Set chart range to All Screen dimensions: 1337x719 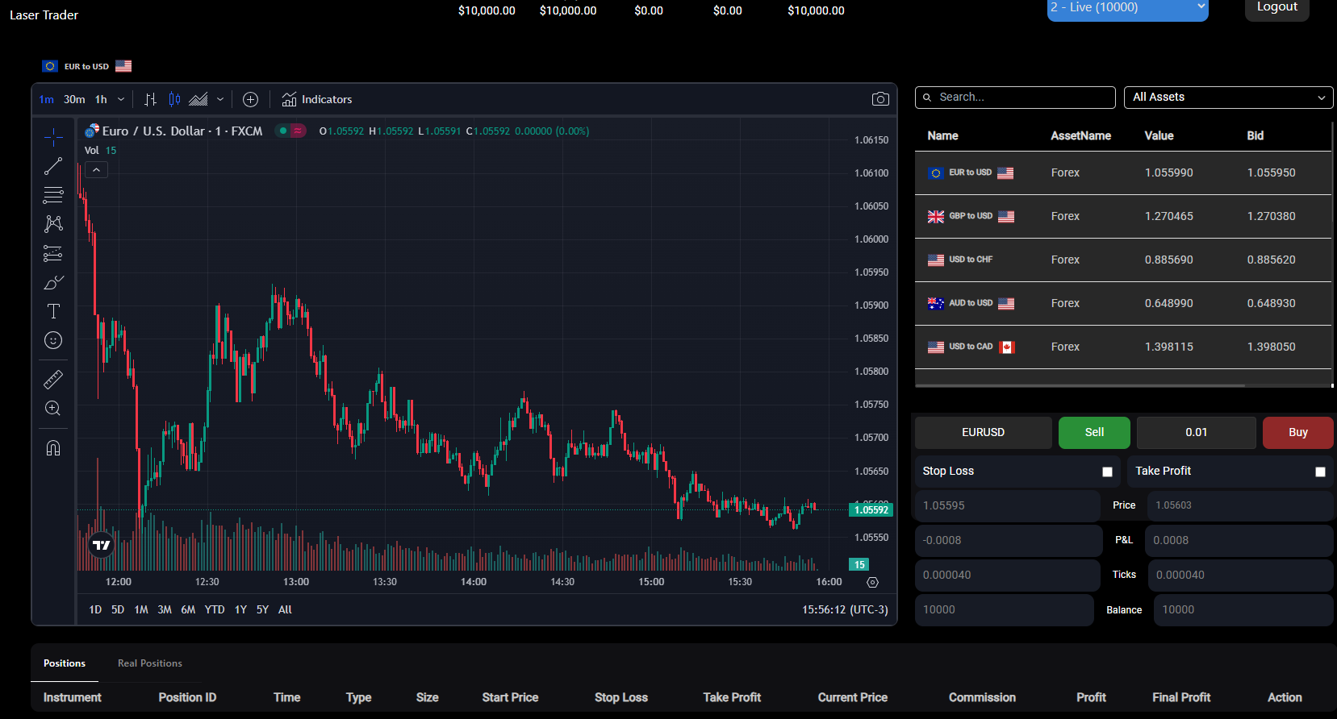tap(285, 609)
